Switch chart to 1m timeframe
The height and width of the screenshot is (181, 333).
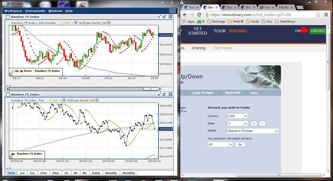(22, 173)
